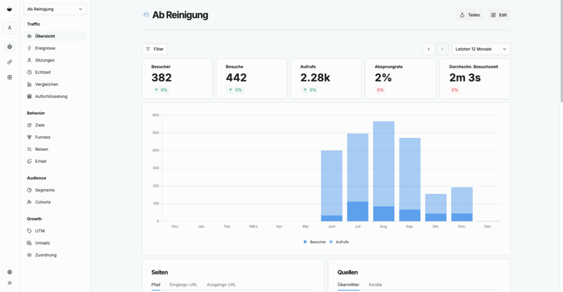Toggle Aufrufe series in chart legend
This screenshot has height=292, width=563.
tap(339, 242)
